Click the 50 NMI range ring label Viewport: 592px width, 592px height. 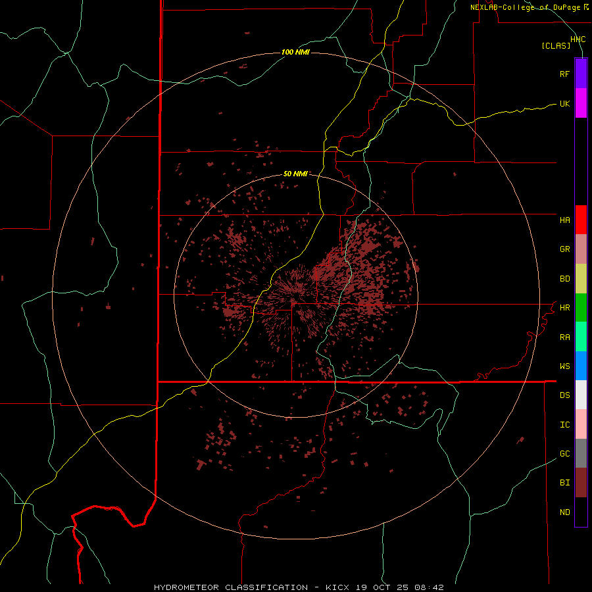(295, 174)
